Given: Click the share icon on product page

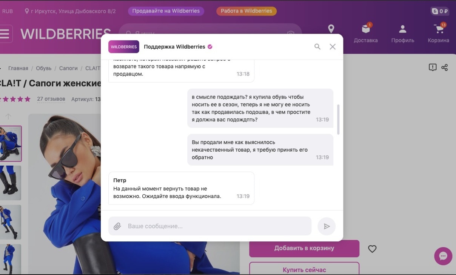Looking at the screenshot, I should pos(445,68).
